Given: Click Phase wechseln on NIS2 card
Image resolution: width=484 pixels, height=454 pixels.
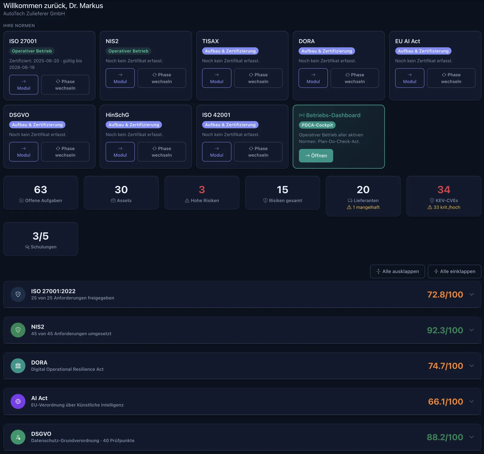Looking at the screenshot, I should click(162, 78).
